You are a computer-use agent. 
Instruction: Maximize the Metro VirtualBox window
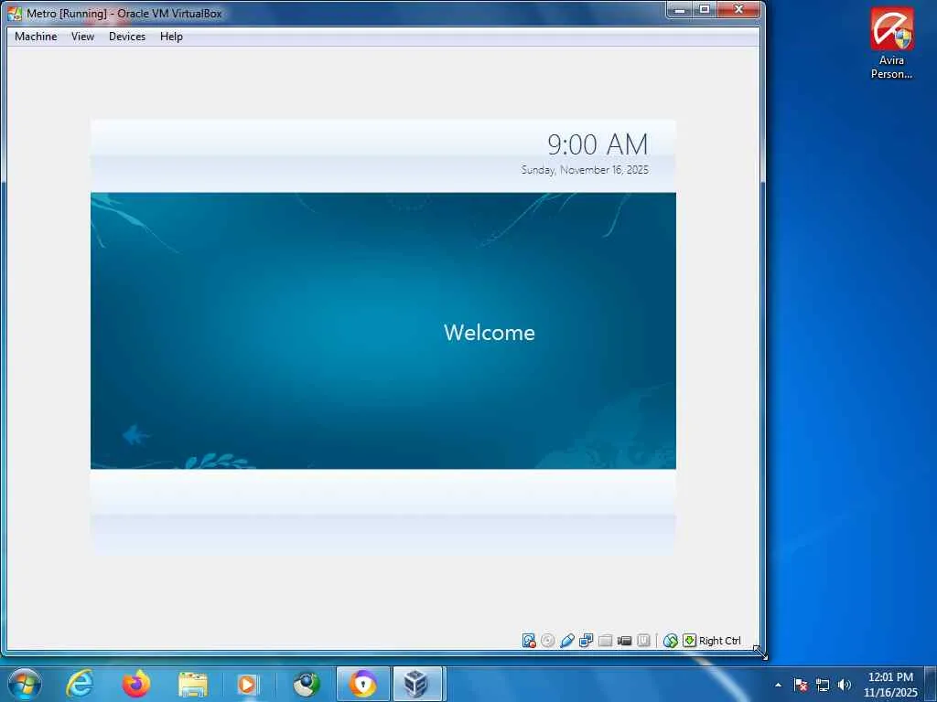[705, 9]
